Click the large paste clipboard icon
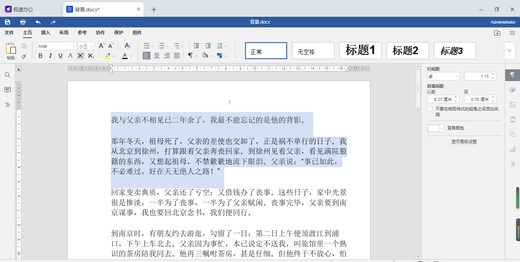 coord(11,48)
